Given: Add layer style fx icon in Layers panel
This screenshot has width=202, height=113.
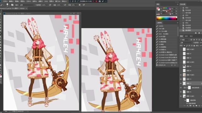Looking at the screenshot, I should (187, 106).
